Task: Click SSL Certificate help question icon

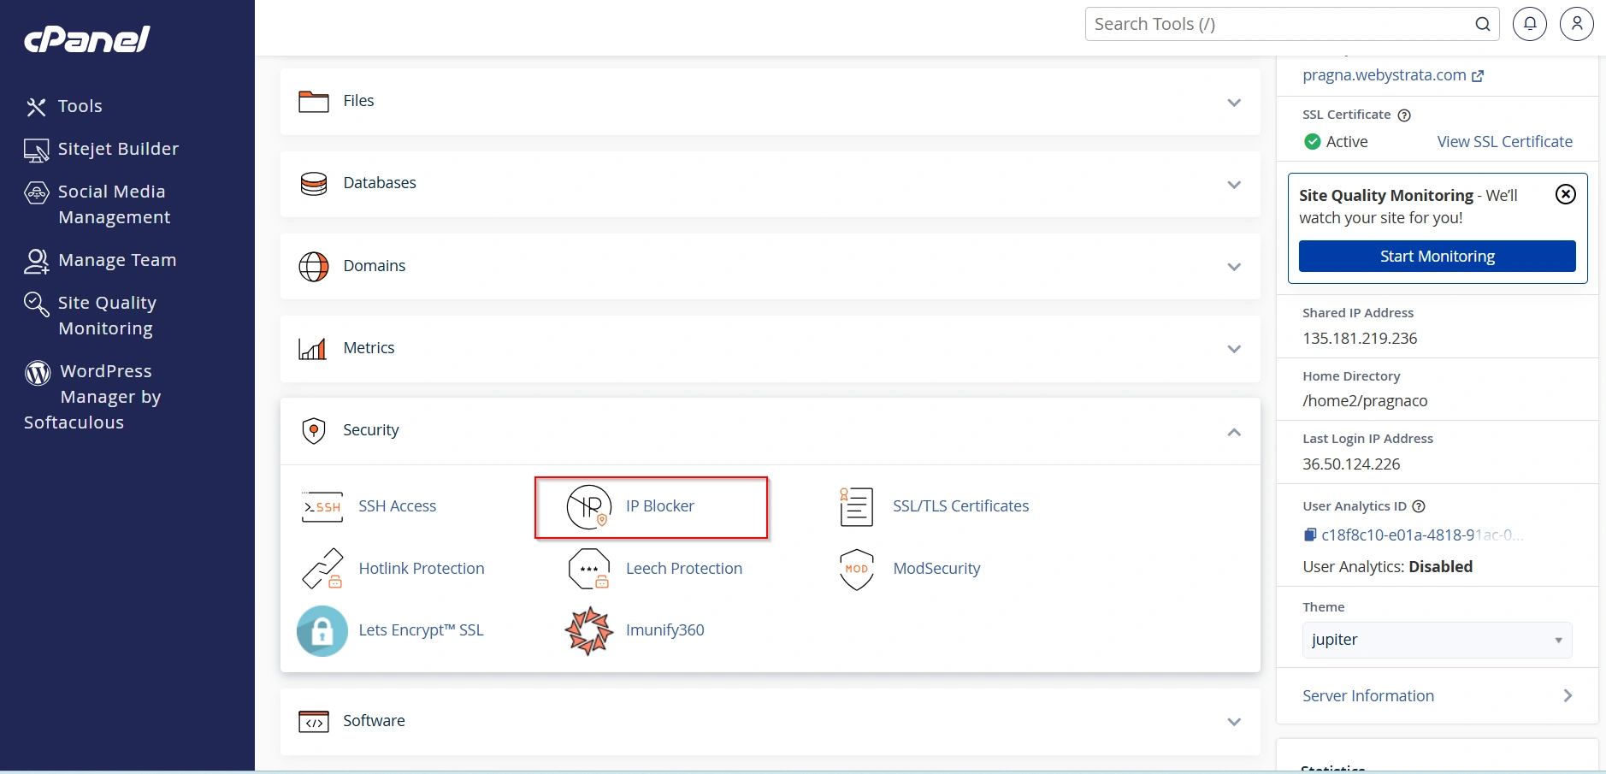Action: tap(1404, 115)
